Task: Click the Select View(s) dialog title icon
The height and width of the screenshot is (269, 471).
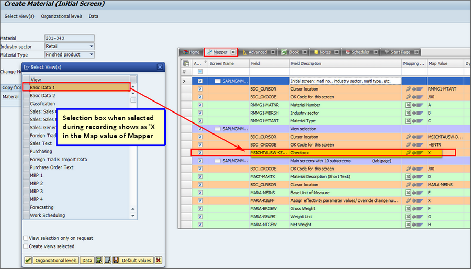Action: click(x=27, y=67)
